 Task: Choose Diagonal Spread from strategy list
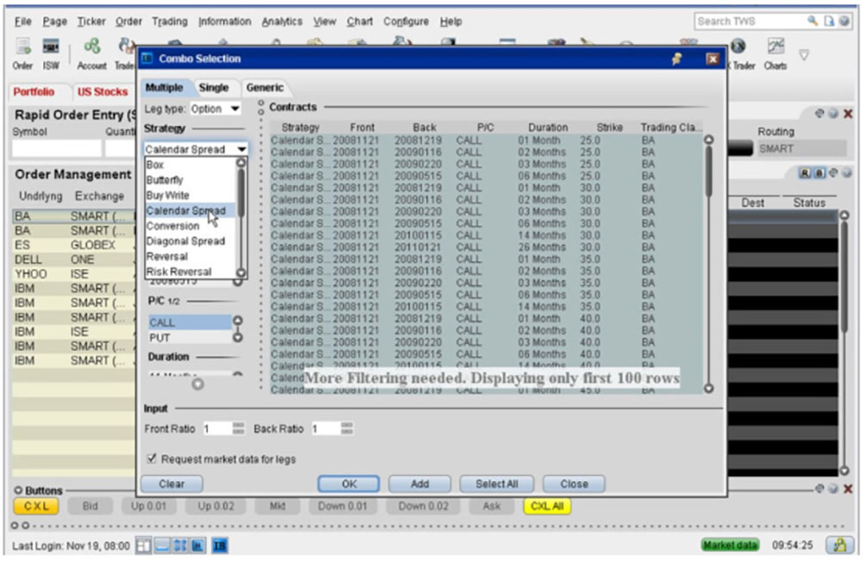point(185,241)
